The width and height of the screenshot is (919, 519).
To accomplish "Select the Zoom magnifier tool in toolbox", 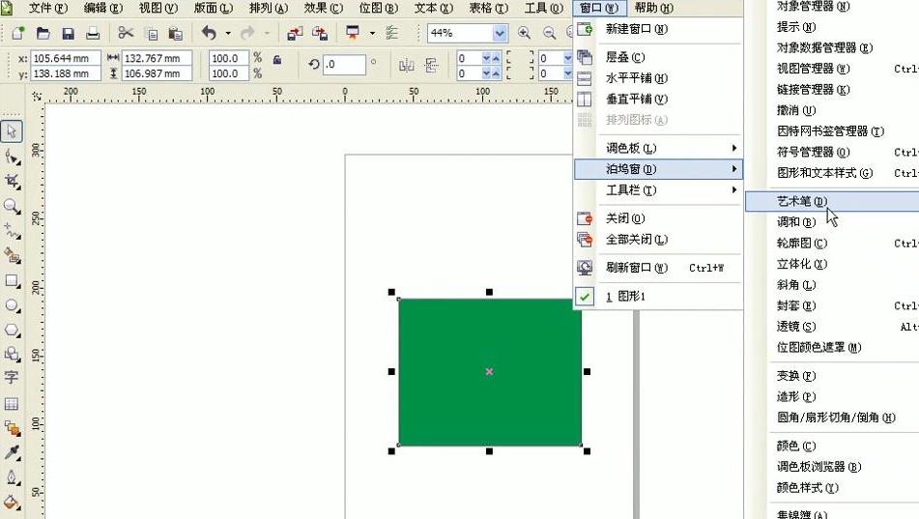I will point(13,206).
